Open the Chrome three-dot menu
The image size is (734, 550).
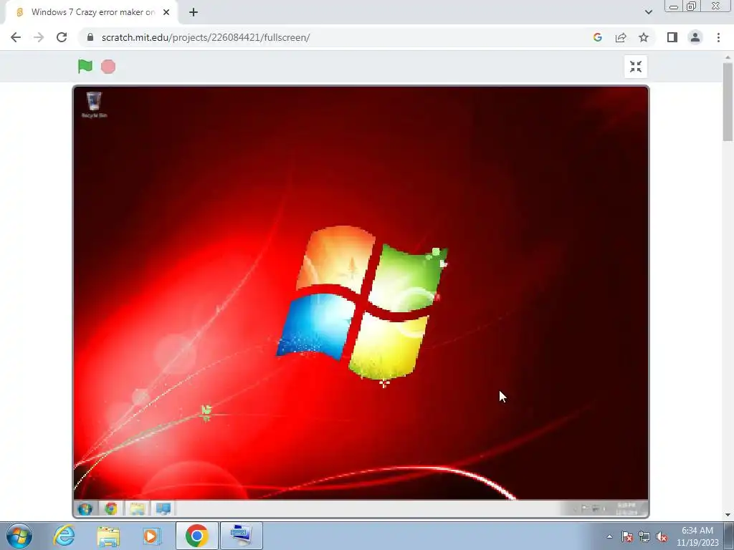pos(718,37)
